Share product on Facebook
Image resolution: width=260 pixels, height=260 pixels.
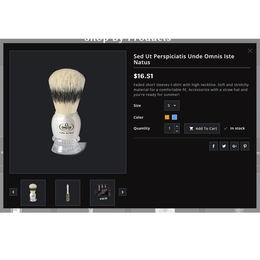pyautogui.click(x=213, y=146)
